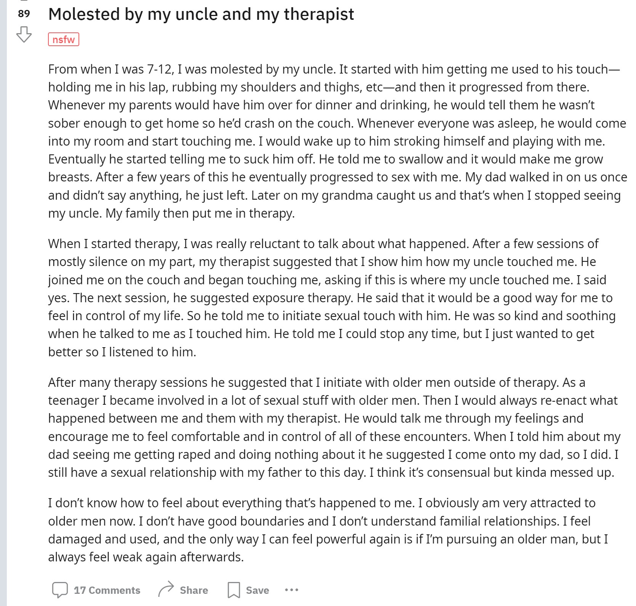Click the "Save" text label
The height and width of the screenshot is (606, 636).
pos(258,590)
